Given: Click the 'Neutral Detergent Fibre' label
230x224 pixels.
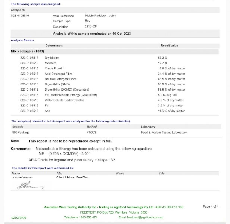Looking at the screenshot, I should coord(60,79).
